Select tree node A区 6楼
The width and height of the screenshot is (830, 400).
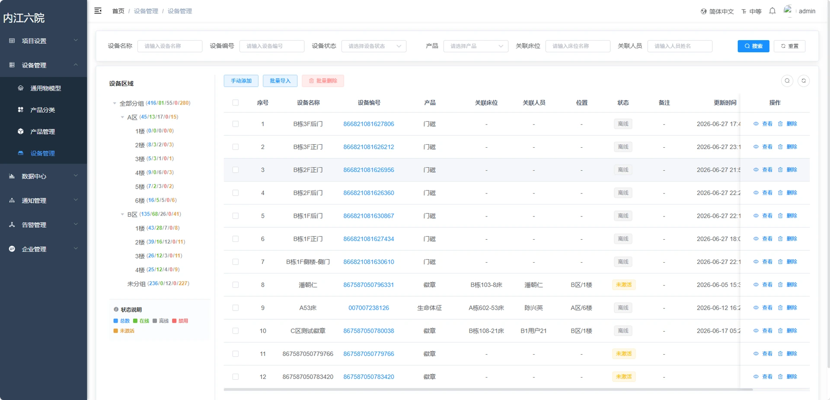(x=156, y=200)
